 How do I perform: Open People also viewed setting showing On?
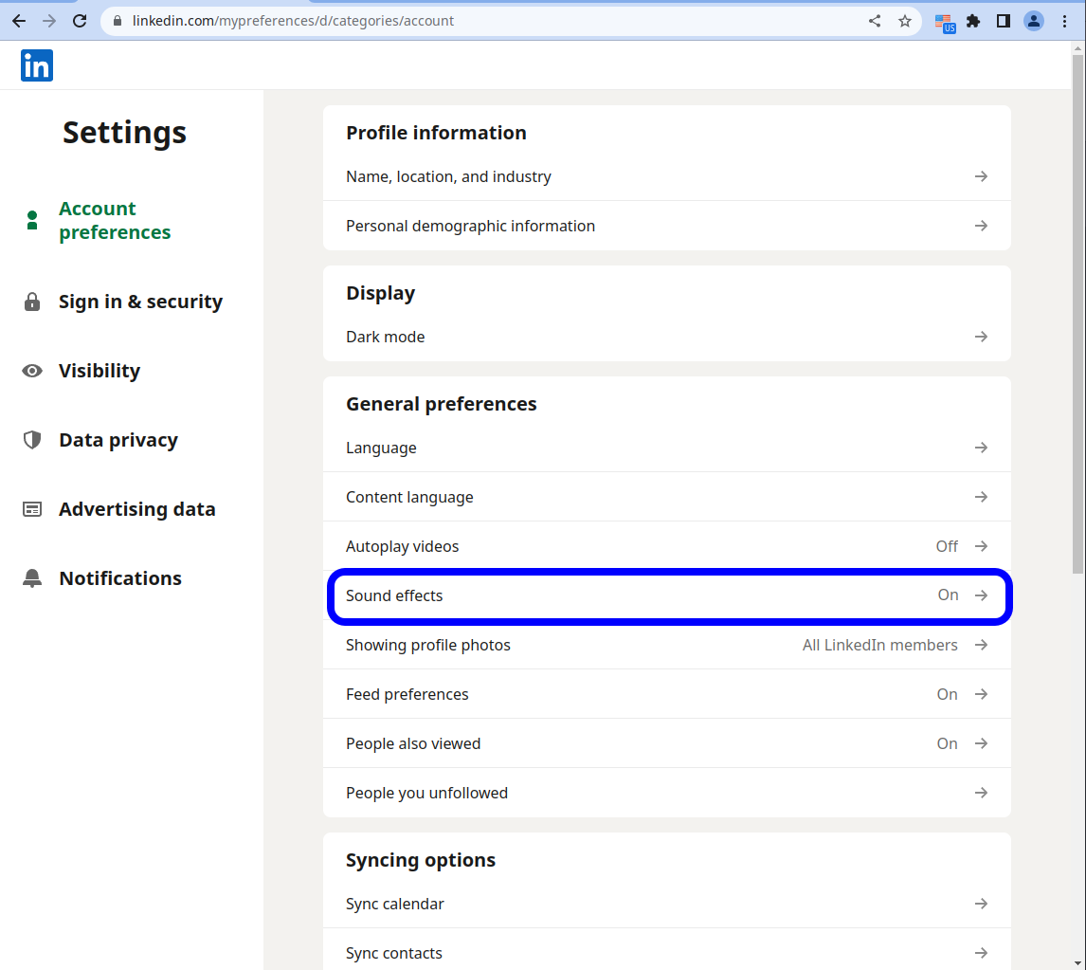(666, 743)
